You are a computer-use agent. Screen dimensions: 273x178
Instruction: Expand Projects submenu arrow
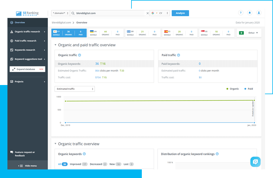pyautogui.click(x=45, y=81)
